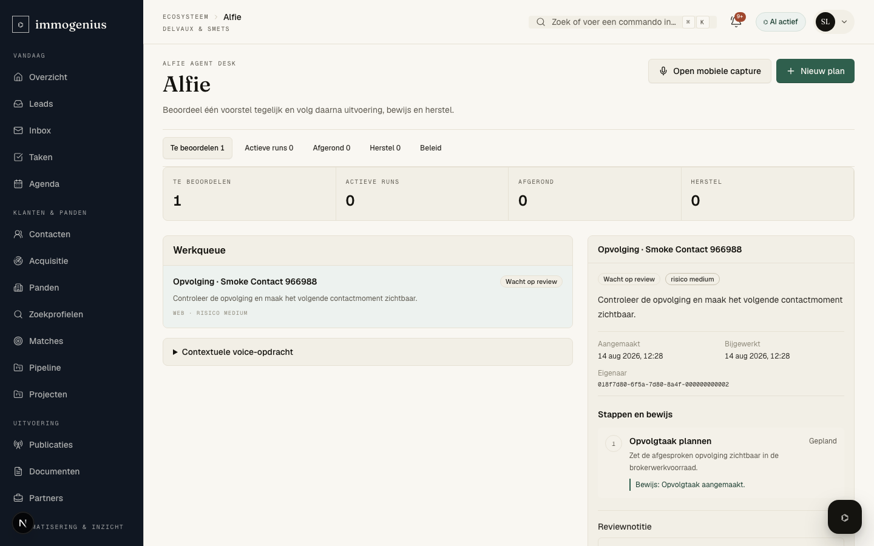Click Werkqueue panel heading

click(x=199, y=251)
